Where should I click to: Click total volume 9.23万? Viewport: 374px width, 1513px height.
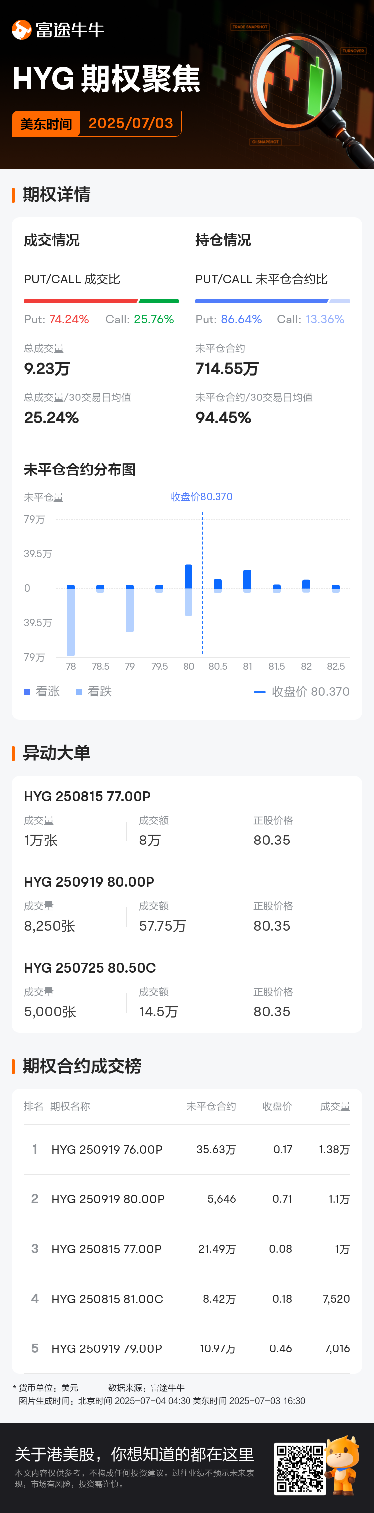click(x=47, y=369)
